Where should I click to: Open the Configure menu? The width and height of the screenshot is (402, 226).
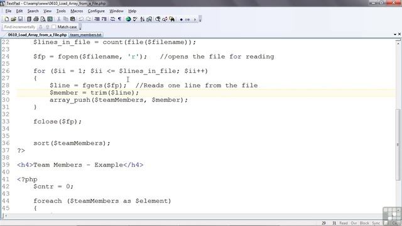96,11
